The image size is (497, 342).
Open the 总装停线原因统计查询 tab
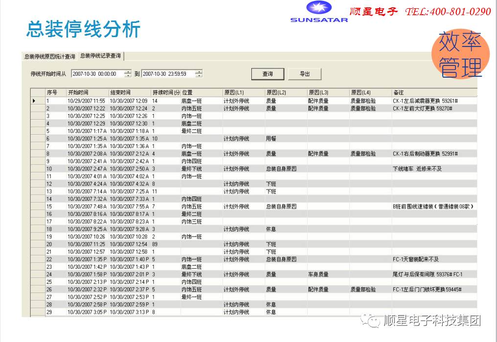coord(49,57)
